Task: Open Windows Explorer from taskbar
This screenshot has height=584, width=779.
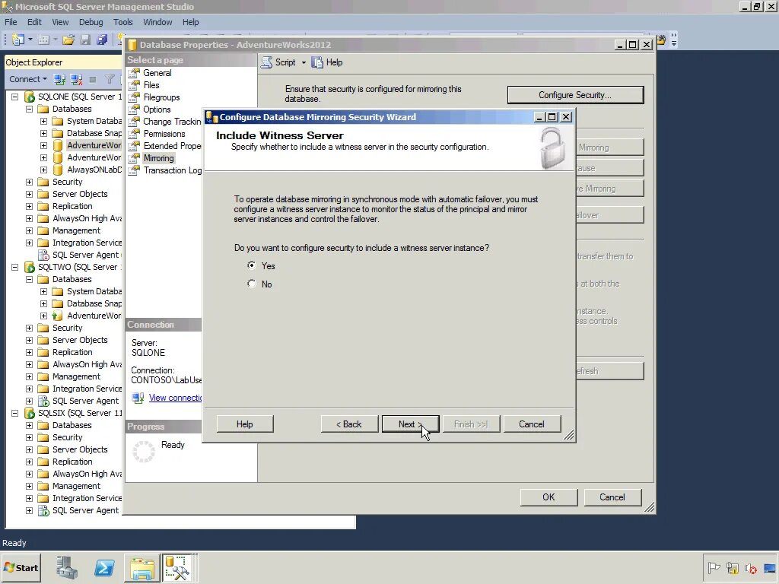Action: 142,567
